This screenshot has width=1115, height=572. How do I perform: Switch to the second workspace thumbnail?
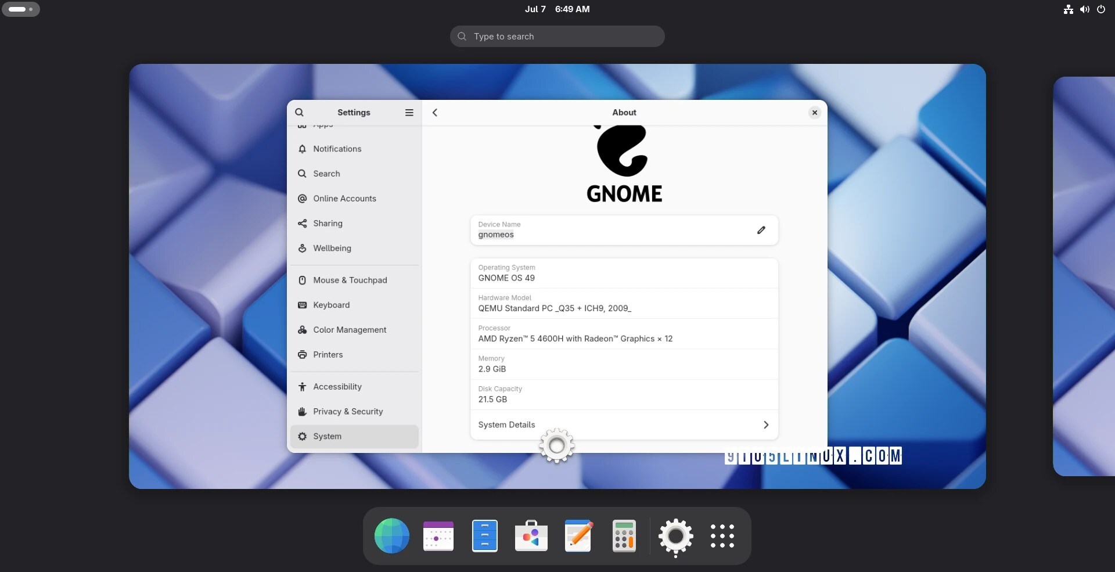point(1084,276)
